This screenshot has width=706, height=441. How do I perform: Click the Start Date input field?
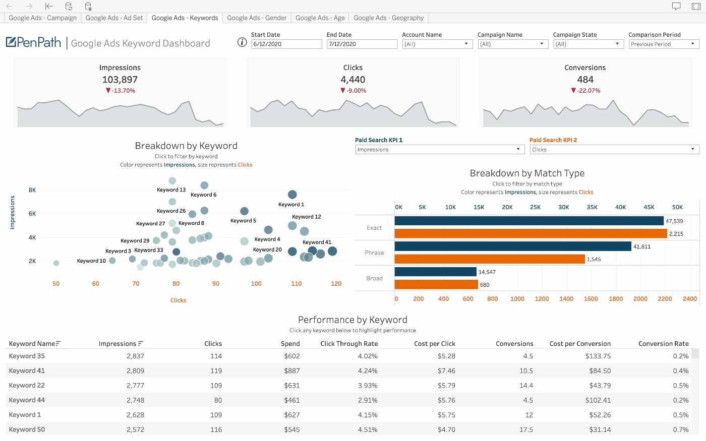point(286,44)
